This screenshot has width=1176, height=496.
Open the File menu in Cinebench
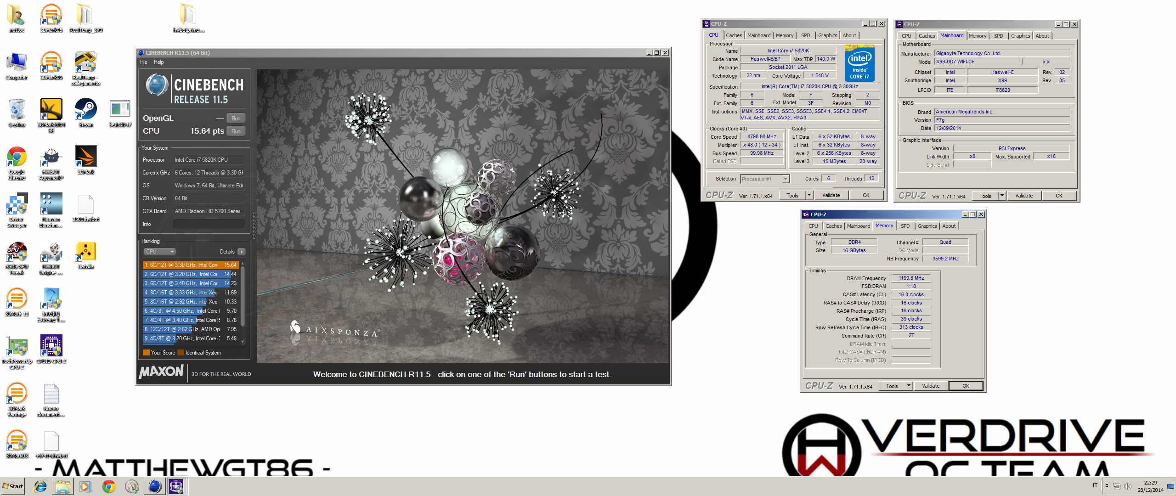[144, 62]
